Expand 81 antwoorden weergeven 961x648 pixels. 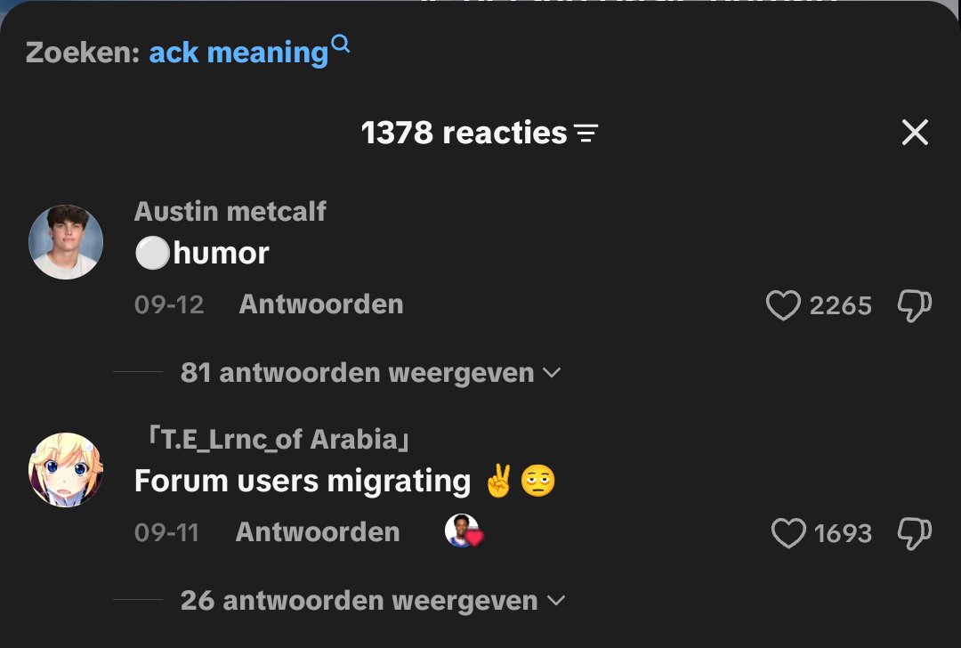click(x=370, y=373)
